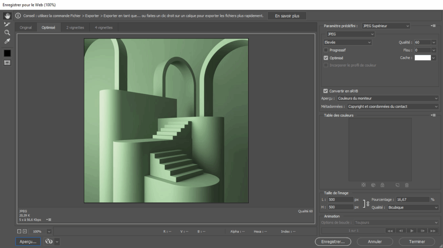Click the Pourcentage input field
Viewport: 443px width, 248px height.
click(412, 200)
